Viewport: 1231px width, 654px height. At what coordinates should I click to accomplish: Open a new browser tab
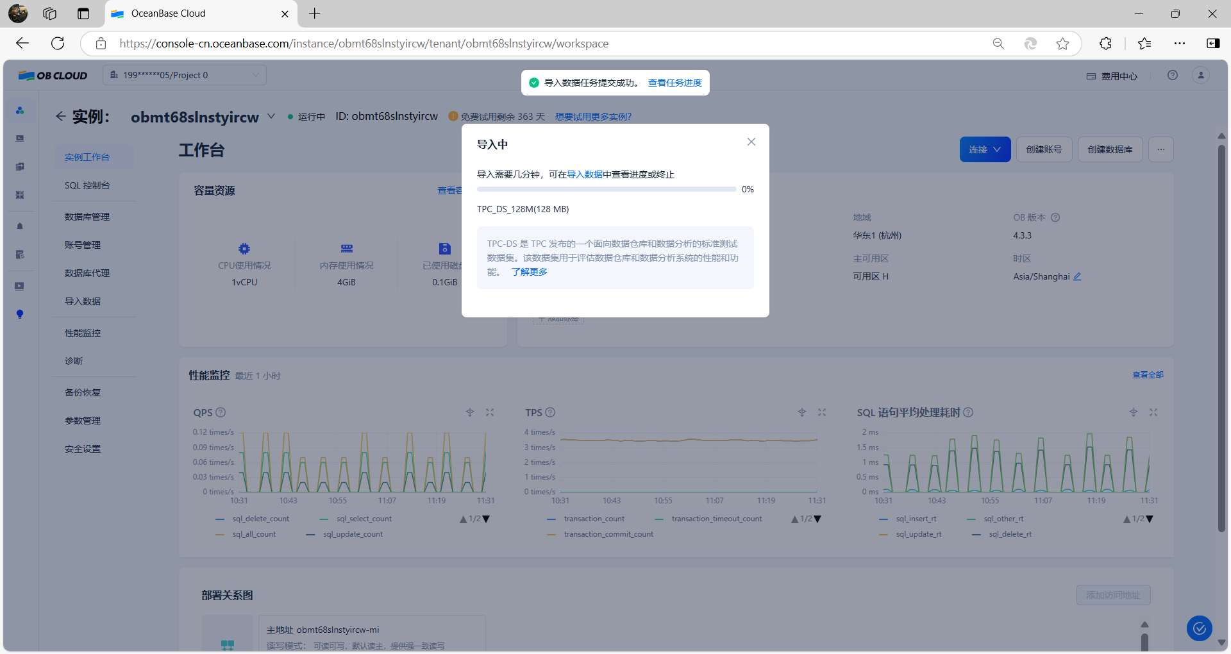[x=314, y=13]
